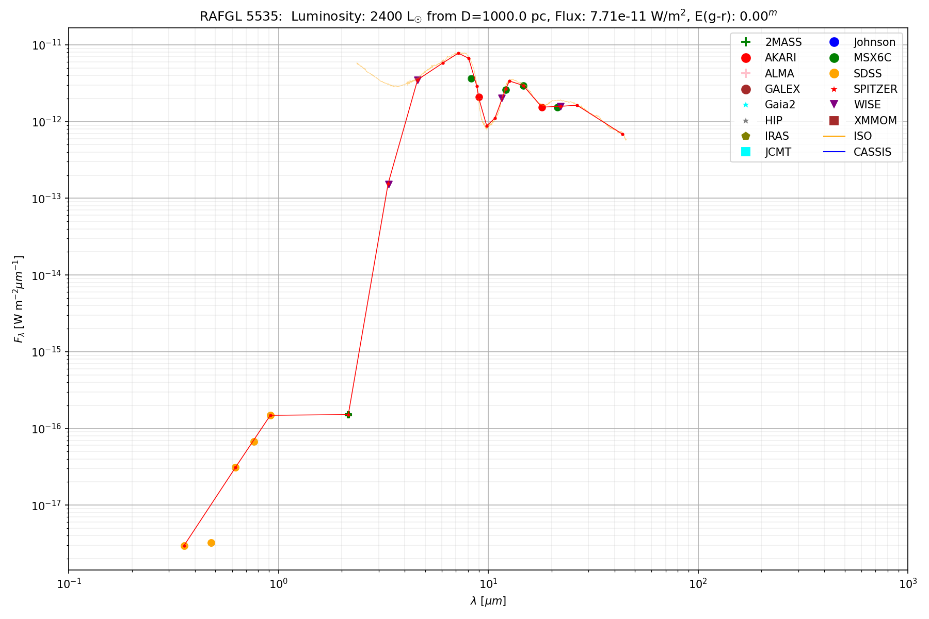This screenshot has height=619, width=929.
Task: Click the ALMA pink plus legend marker
Action: click(745, 73)
